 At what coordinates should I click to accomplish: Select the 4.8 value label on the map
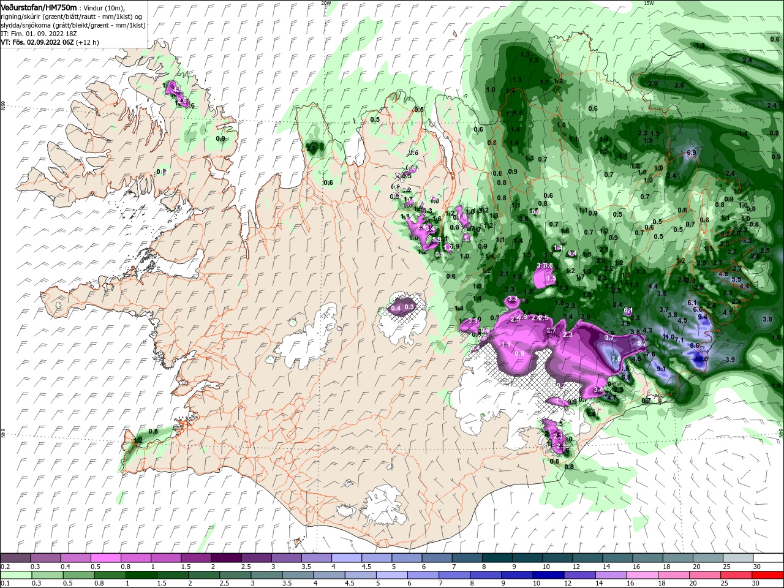[723, 274]
